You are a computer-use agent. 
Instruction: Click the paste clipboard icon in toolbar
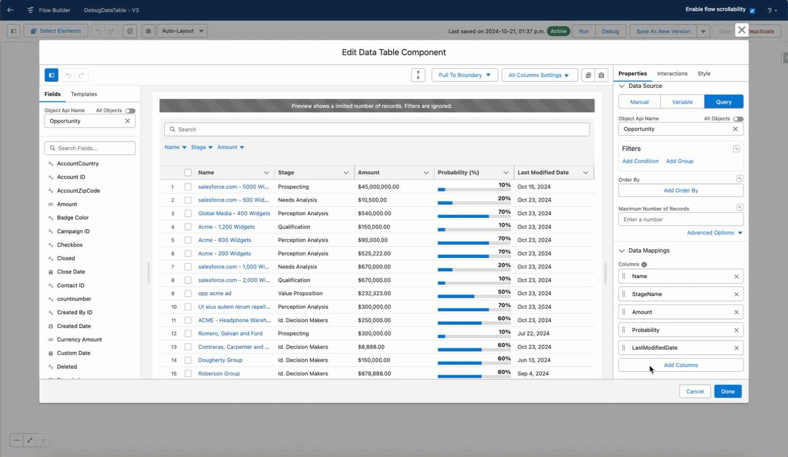click(x=601, y=75)
